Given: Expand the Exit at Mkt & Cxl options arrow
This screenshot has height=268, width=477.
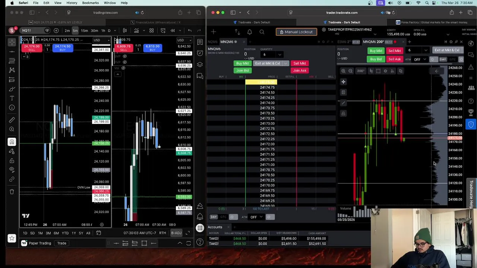Looking at the screenshot, I should [x=285, y=63].
